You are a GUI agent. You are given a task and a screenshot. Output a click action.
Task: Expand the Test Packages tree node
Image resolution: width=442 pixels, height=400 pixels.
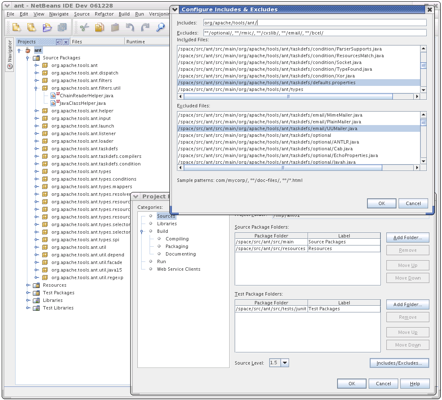click(28, 293)
